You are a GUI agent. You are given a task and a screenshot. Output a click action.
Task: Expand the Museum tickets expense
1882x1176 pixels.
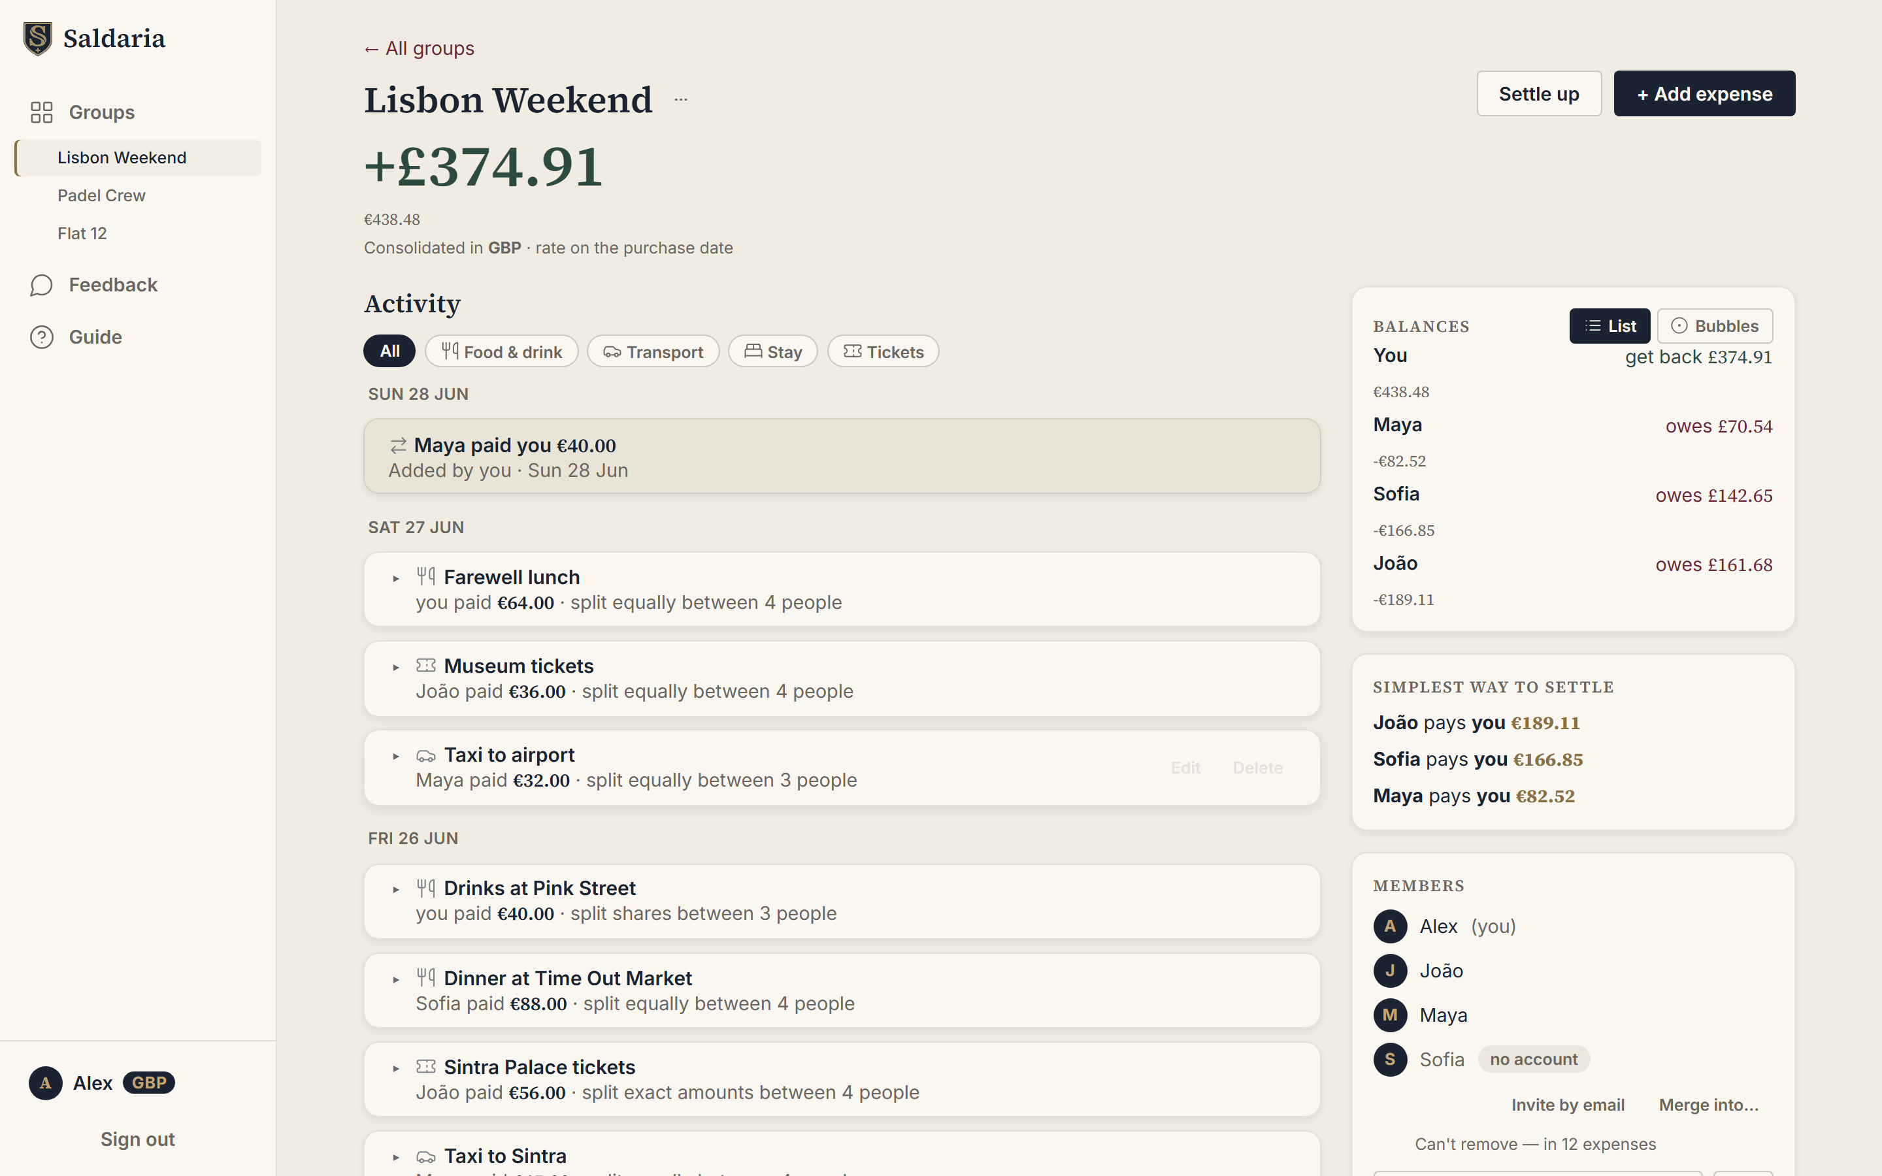pos(396,667)
